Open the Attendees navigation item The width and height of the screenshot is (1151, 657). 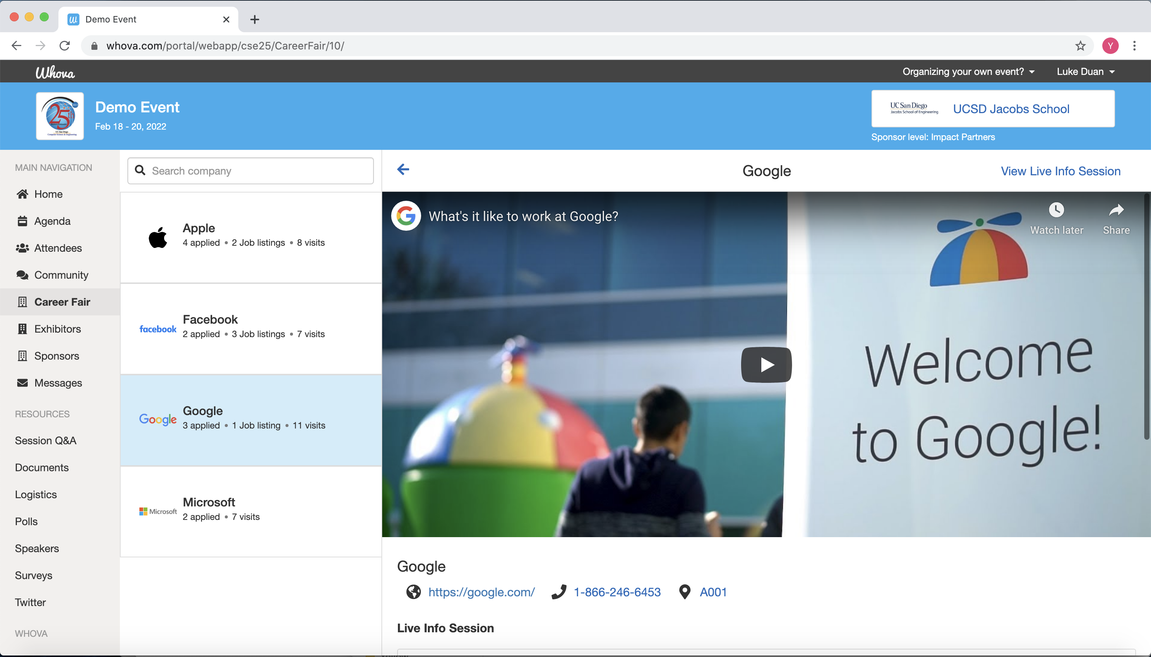[x=58, y=248]
